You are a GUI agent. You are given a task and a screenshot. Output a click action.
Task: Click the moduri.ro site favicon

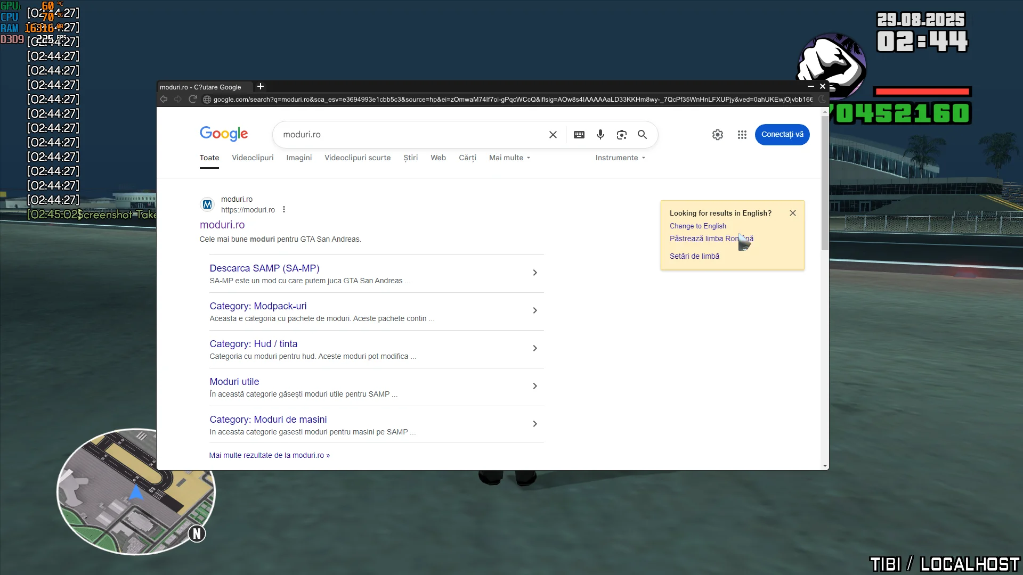[207, 204]
